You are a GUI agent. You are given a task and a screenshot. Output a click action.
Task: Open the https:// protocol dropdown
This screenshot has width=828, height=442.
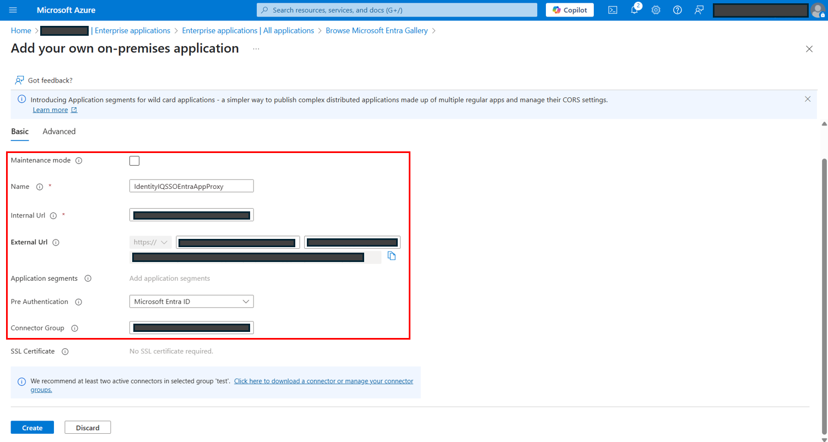150,242
